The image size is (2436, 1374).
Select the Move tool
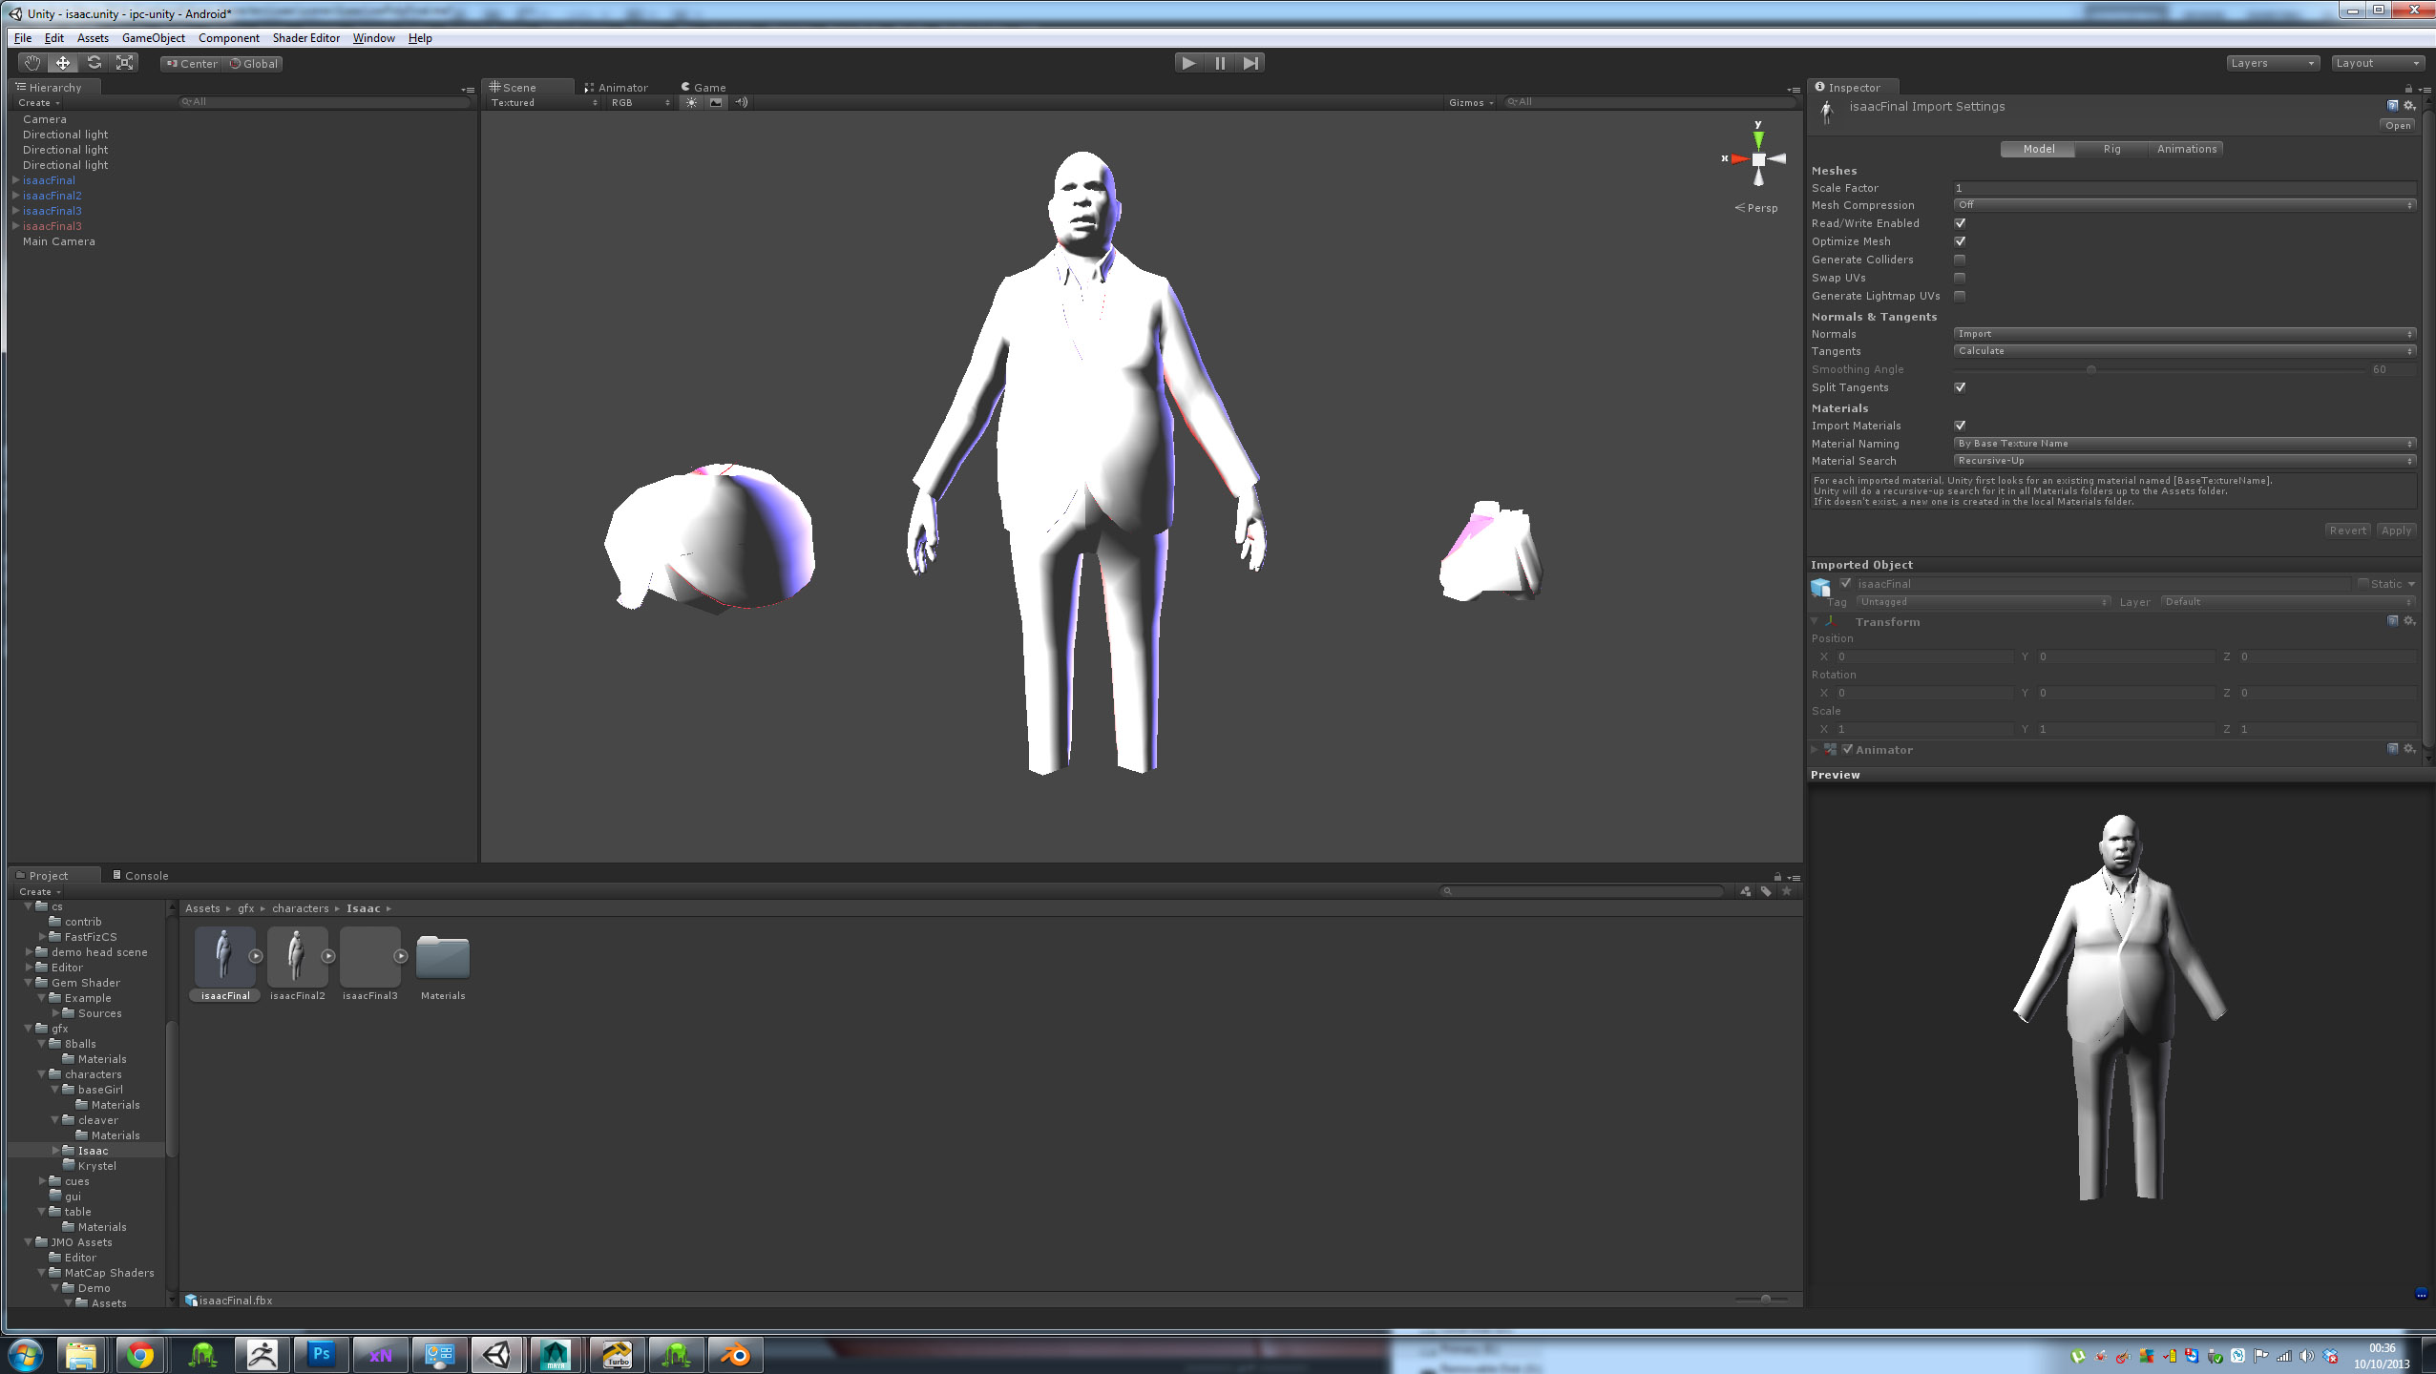[x=62, y=62]
